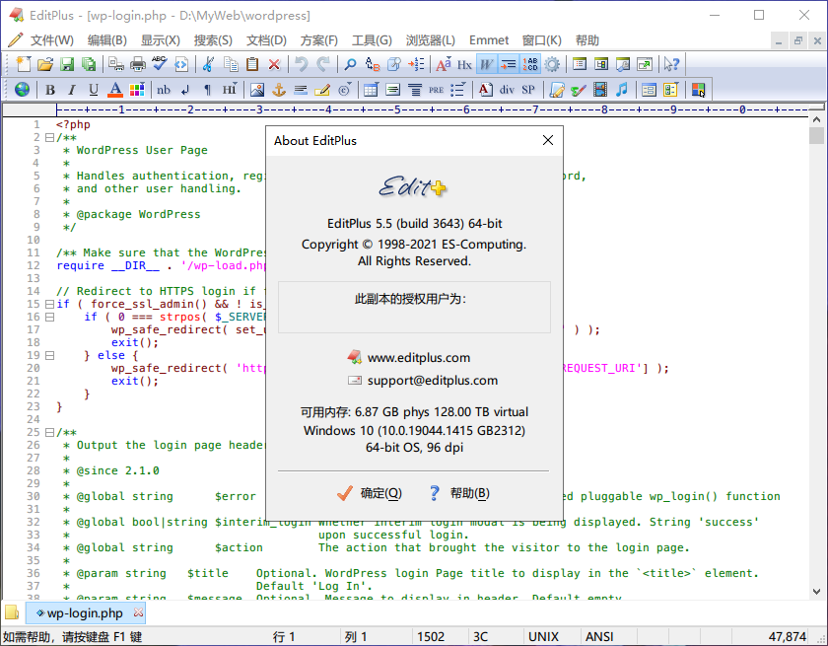Image resolution: width=828 pixels, height=646 pixels.
Task: Open directory window folder icon beside tabs
Action: (12, 612)
